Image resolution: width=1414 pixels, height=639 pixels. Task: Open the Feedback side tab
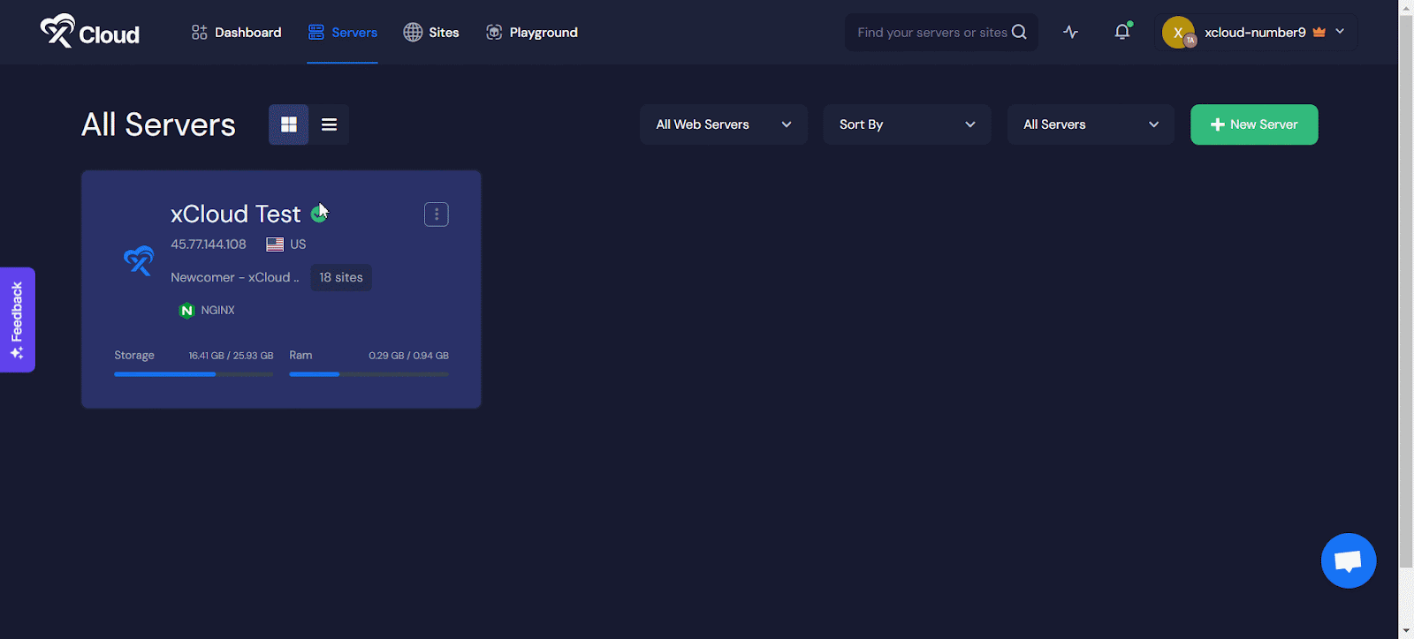(x=17, y=319)
